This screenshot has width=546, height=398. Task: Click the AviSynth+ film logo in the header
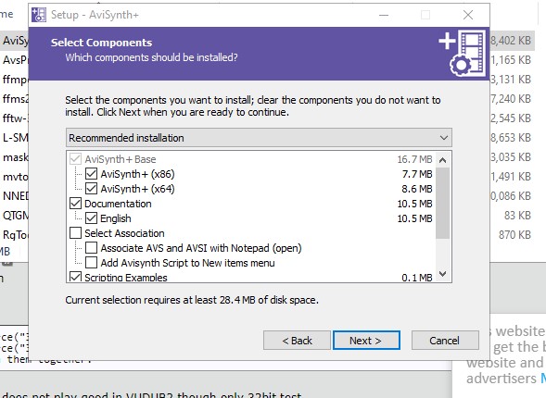[x=463, y=53]
